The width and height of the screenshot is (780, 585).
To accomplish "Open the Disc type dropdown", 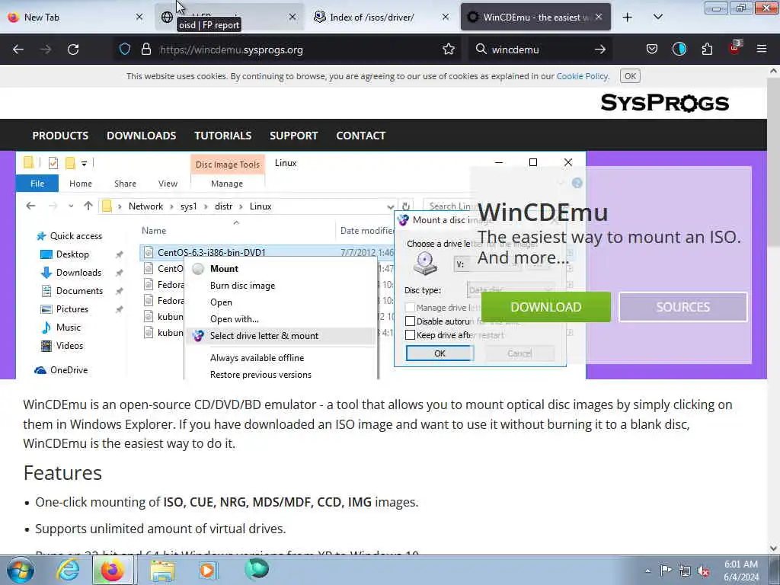I will click(511, 289).
